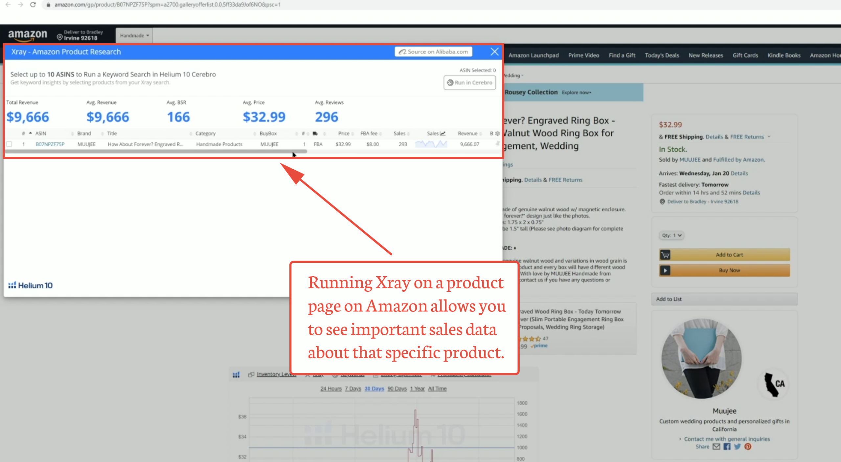Share via Twitter icon
This screenshot has width=841, height=462.
click(x=738, y=447)
